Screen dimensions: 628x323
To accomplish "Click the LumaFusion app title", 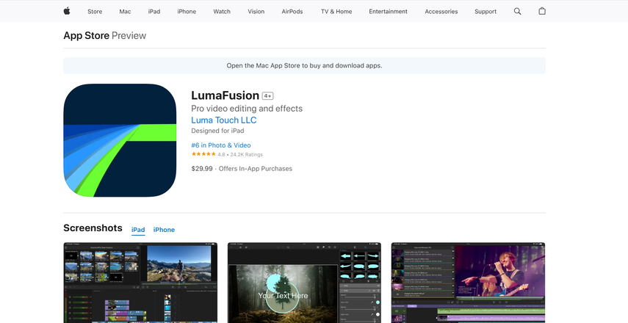I will coord(225,95).
